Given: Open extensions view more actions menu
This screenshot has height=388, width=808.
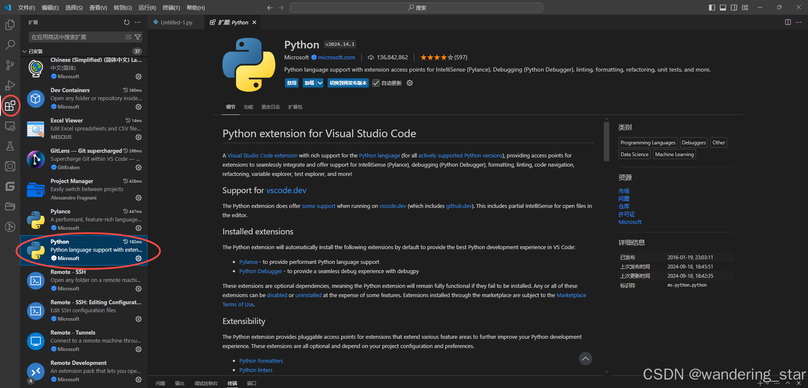Looking at the screenshot, I should tap(138, 22).
